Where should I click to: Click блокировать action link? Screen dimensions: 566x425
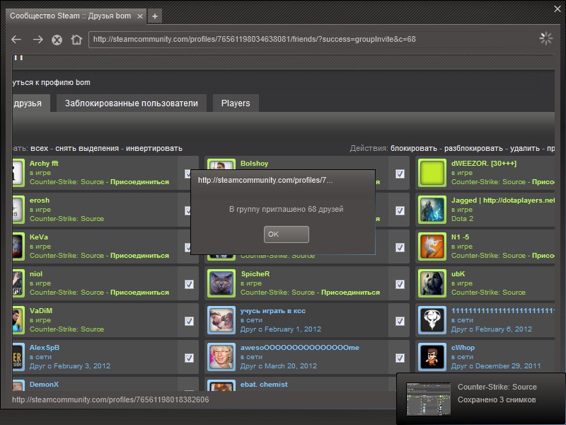tap(414, 148)
